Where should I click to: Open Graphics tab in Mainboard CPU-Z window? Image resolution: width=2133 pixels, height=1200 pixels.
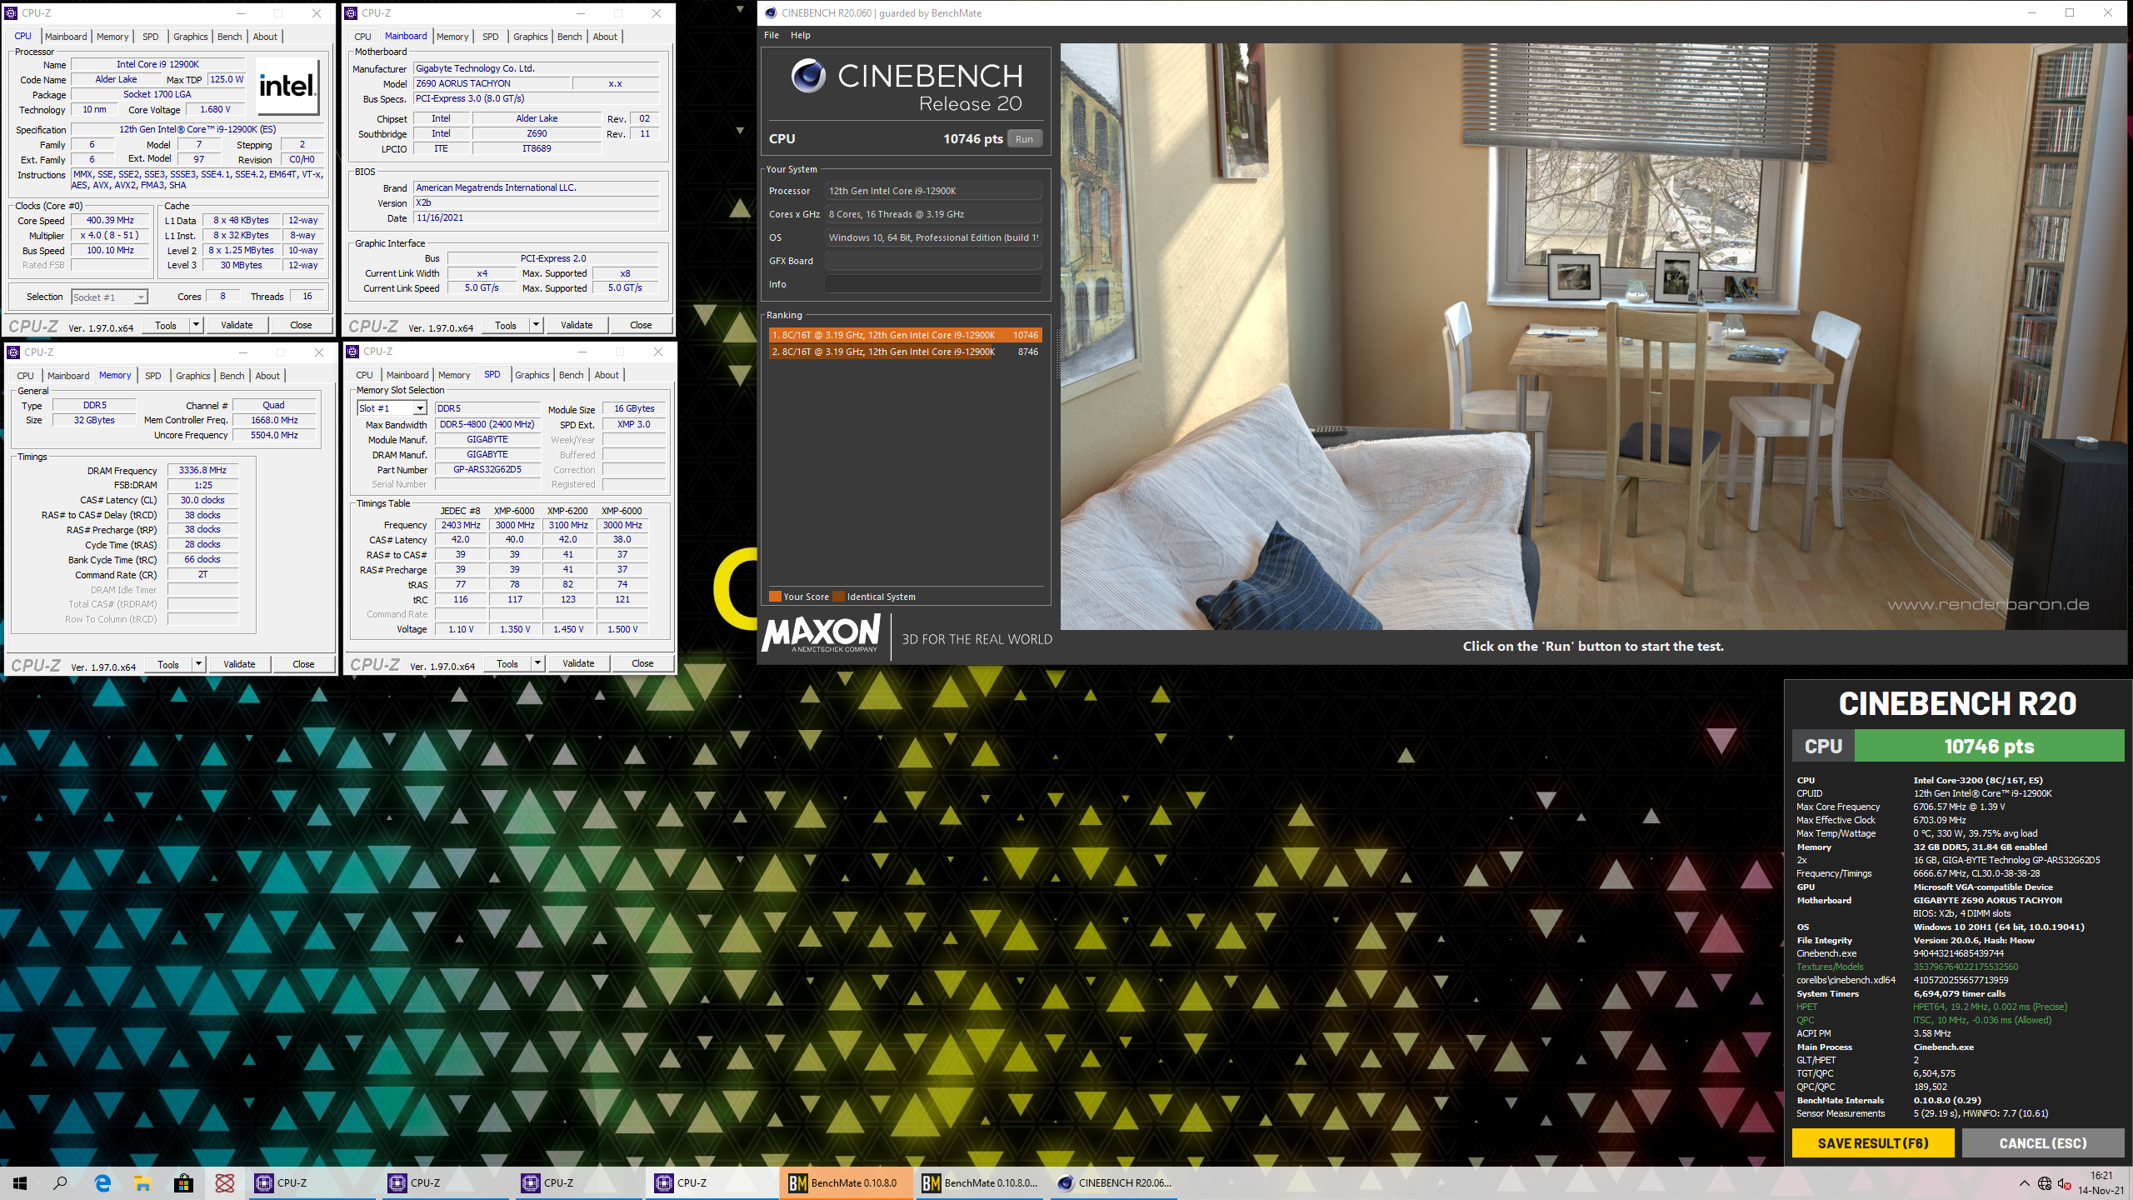tap(531, 37)
